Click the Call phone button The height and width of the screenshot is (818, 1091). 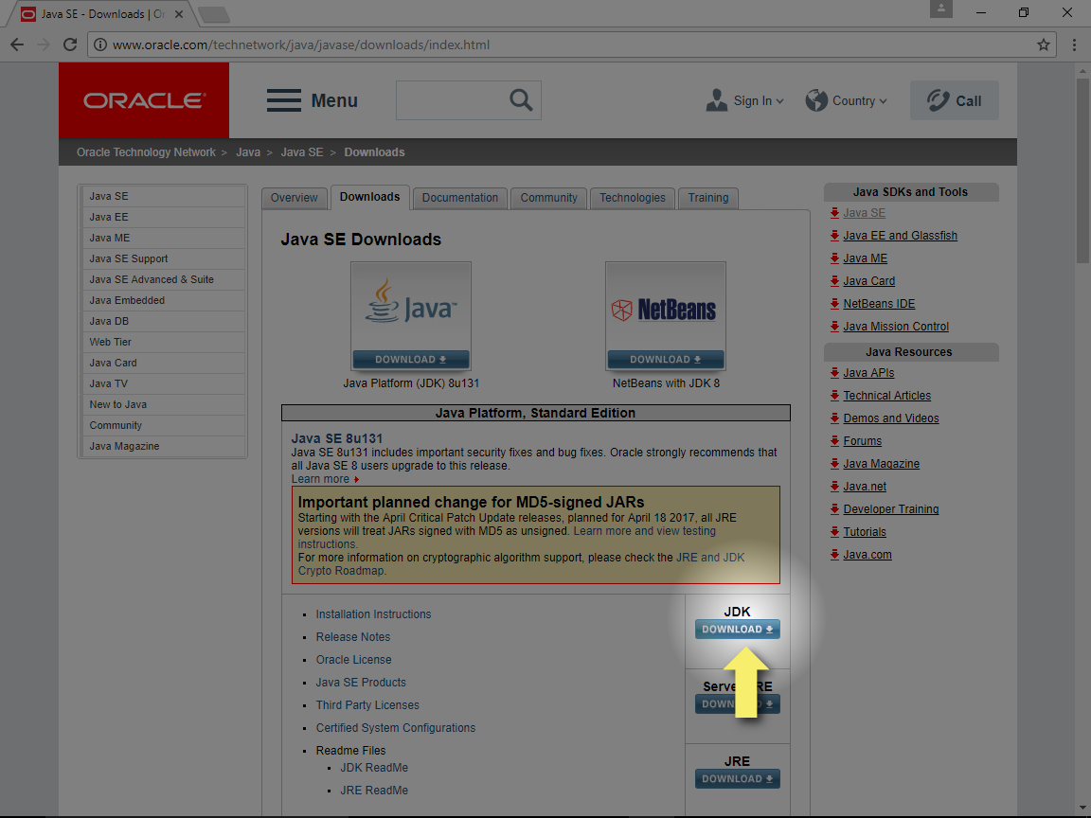coord(954,100)
